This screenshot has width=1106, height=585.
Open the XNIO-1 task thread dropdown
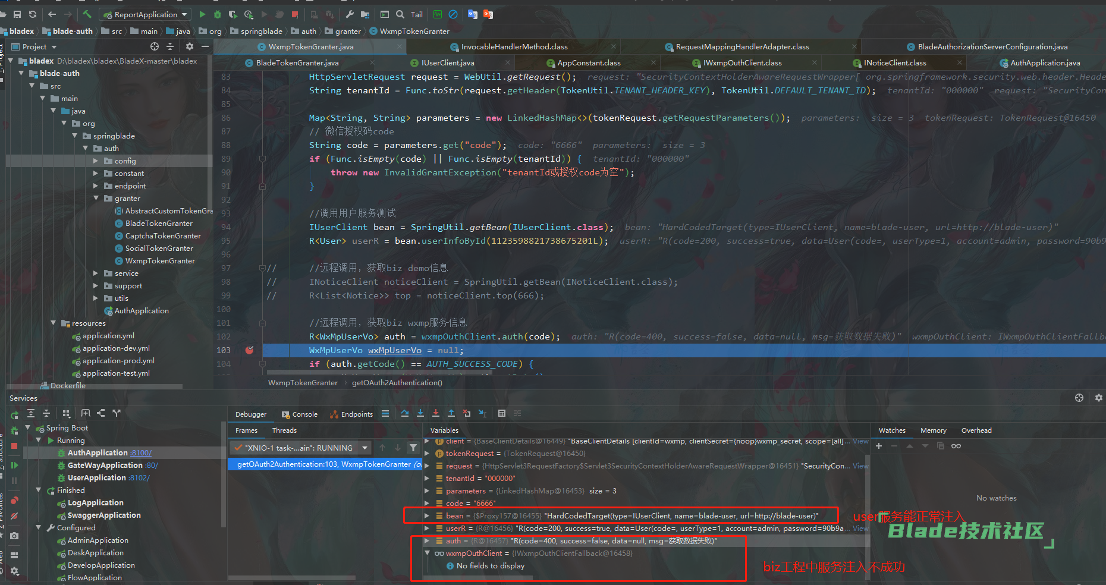[x=300, y=448]
